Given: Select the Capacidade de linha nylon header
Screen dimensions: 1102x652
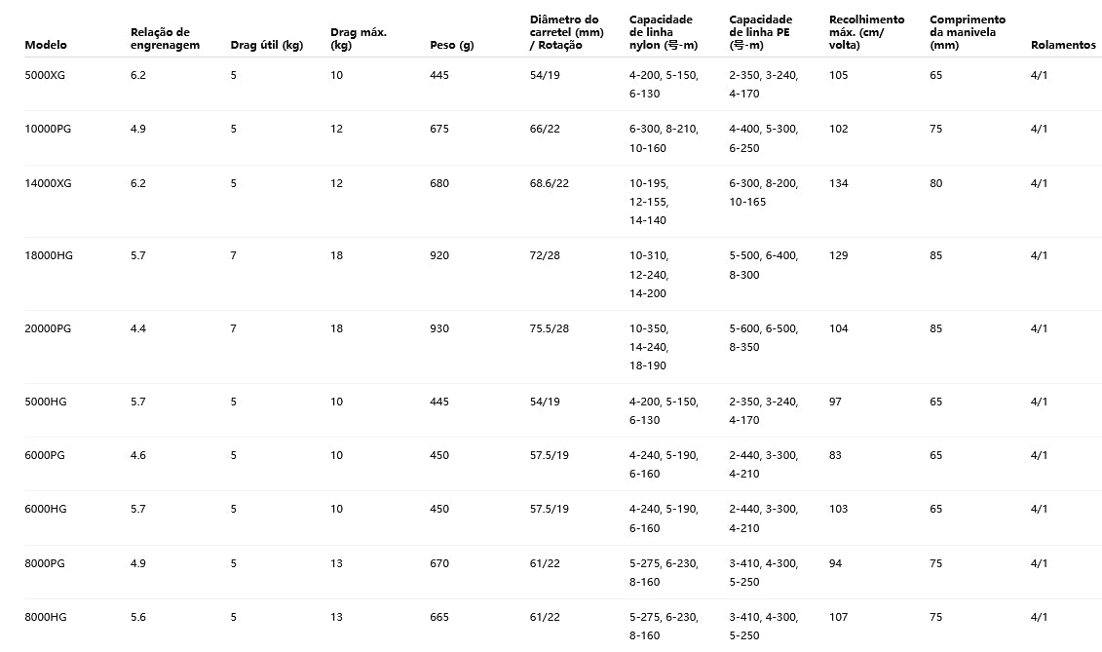Looking at the screenshot, I should [661, 32].
